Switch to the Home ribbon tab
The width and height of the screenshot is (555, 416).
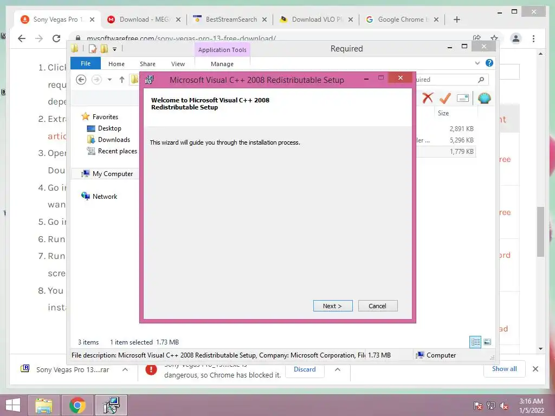click(x=117, y=64)
